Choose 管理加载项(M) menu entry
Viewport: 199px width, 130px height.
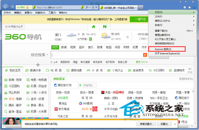172,35
